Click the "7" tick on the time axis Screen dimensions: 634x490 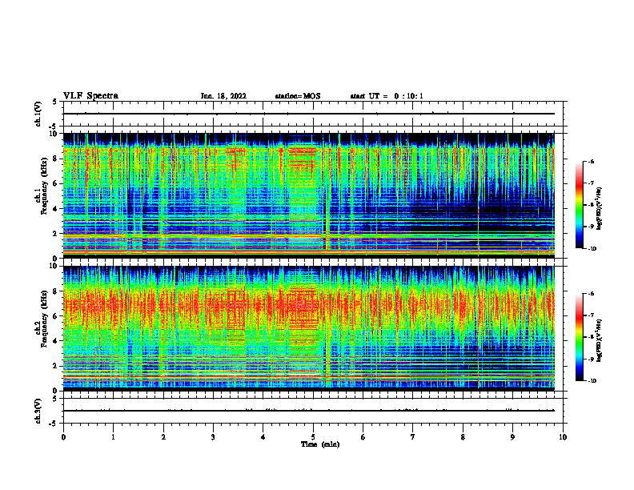point(413,437)
